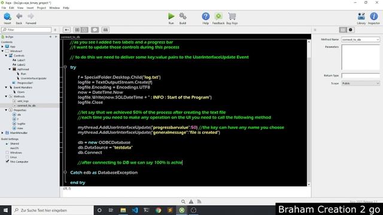383x215 pixels.
Task: Switch to the inspector advanced gear tab
Action: pos(351,30)
